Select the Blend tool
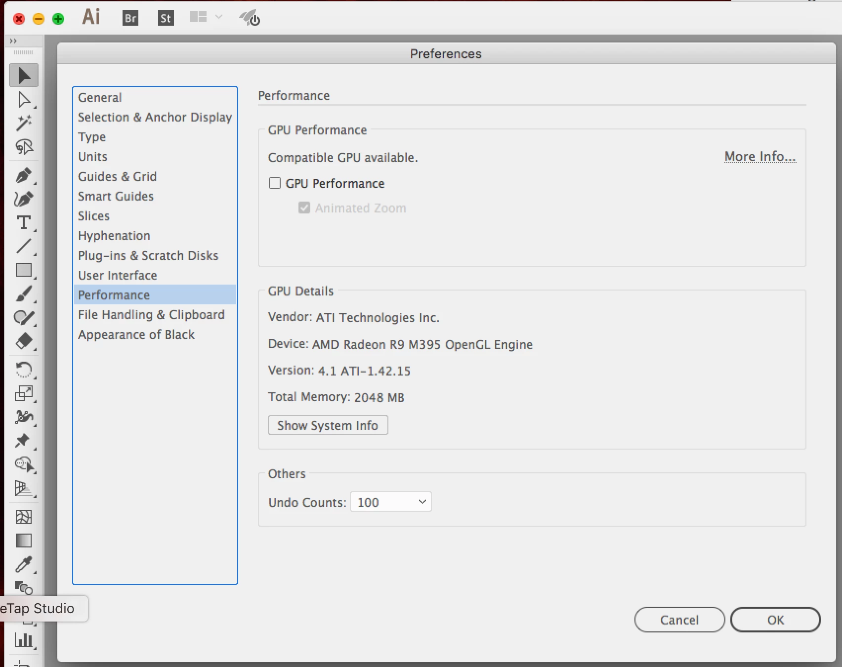The width and height of the screenshot is (842, 667). (x=24, y=587)
